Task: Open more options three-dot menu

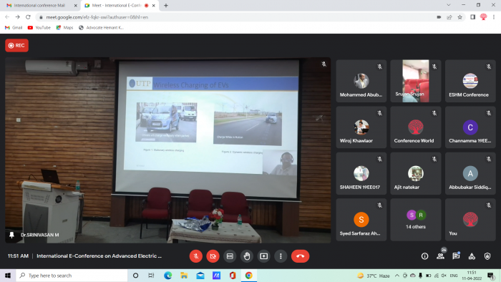Action: point(281,256)
